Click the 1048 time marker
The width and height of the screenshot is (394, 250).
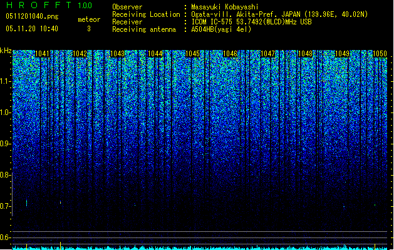305,54
